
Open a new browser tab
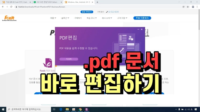pyautogui.click(x=97, y=2)
